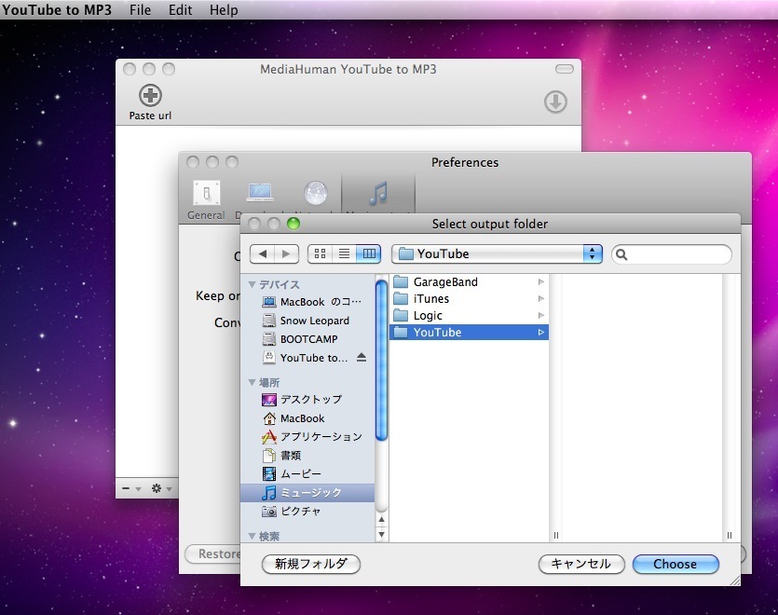This screenshot has width=778, height=615.
Task: Select the music note preferences tab
Action: pyautogui.click(x=377, y=193)
